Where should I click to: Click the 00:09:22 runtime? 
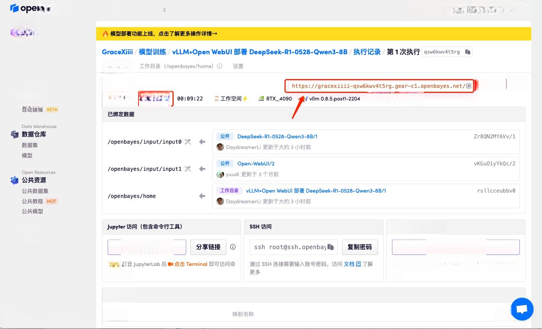click(x=190, y=99)
